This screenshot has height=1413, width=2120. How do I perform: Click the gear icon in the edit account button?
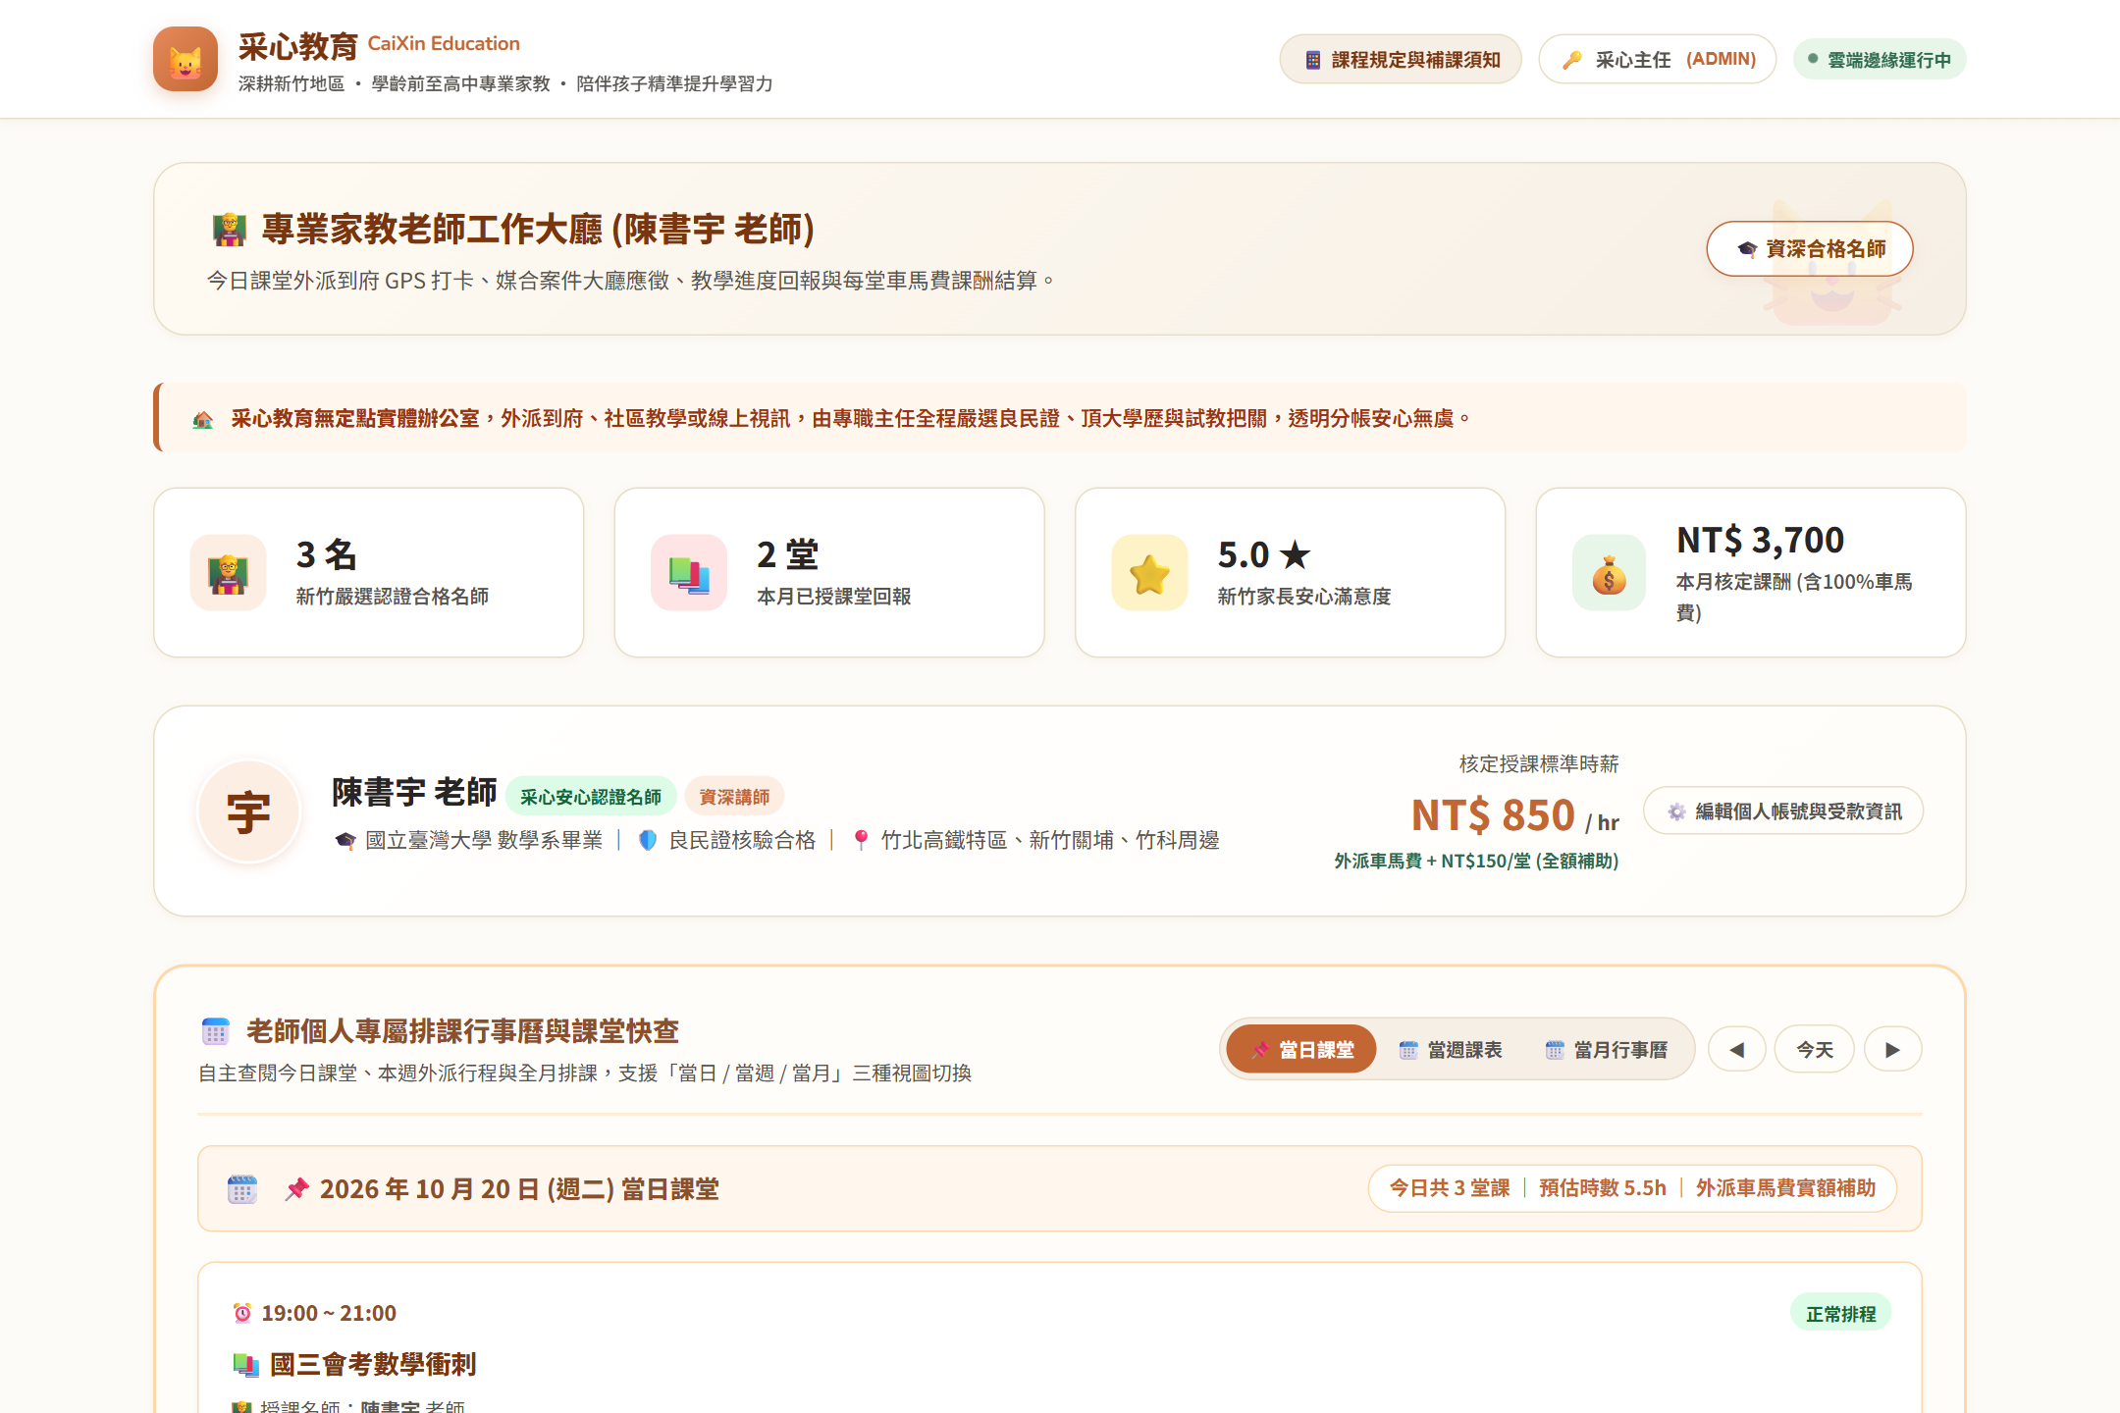1677,811
